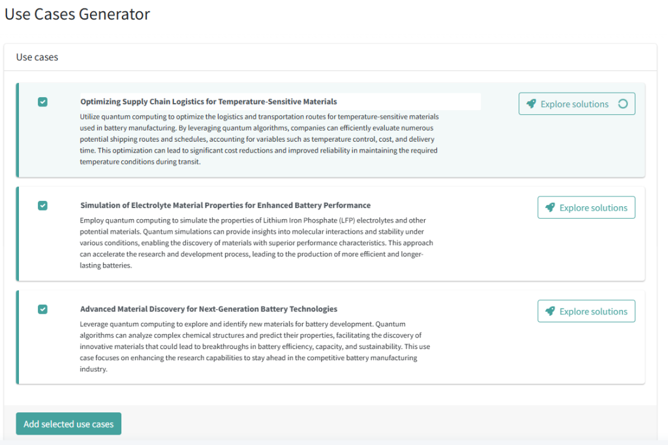Click the next-generation battery description paragraph
Viewport: 668px width, 445px height.
[x=254, y=346]
